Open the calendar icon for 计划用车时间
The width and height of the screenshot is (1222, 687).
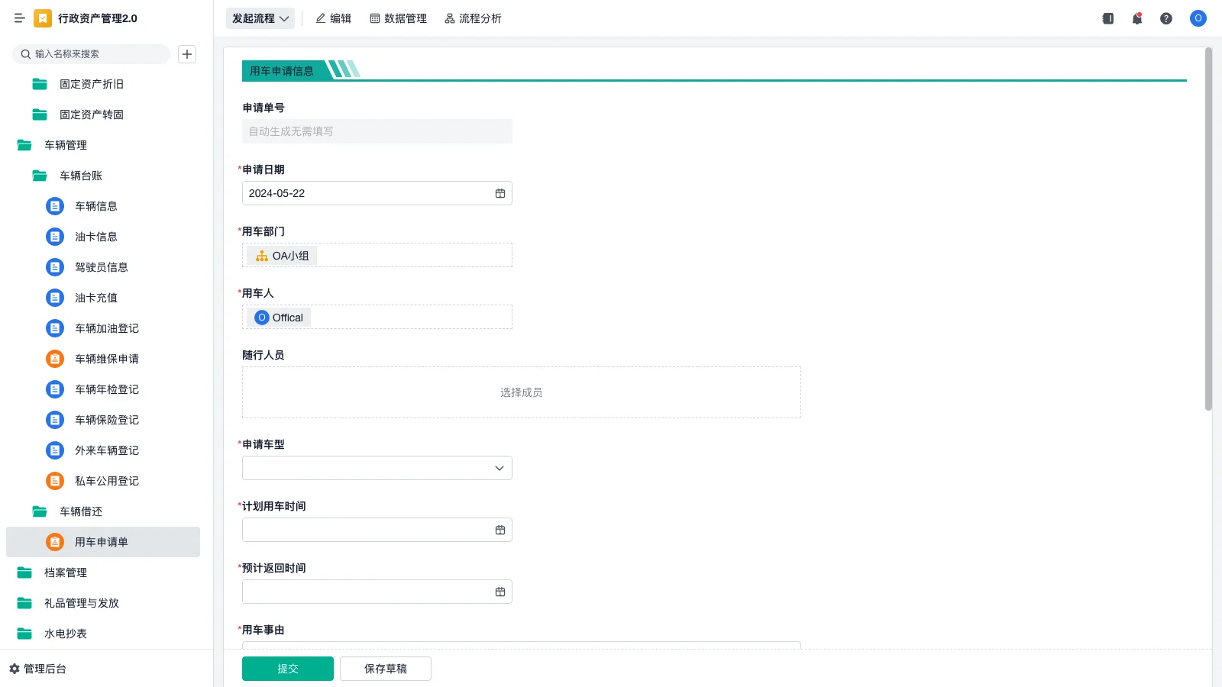point(500,530)
